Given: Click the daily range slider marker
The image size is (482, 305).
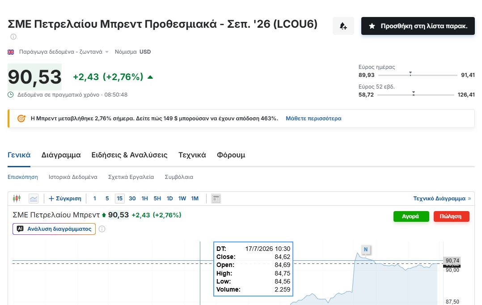Looking at the screenshot, I should [410, 74].
